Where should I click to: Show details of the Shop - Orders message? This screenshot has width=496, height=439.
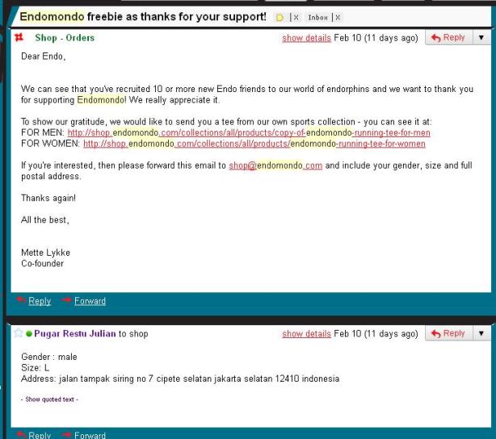pyautogui.click(x=306, y=38)
